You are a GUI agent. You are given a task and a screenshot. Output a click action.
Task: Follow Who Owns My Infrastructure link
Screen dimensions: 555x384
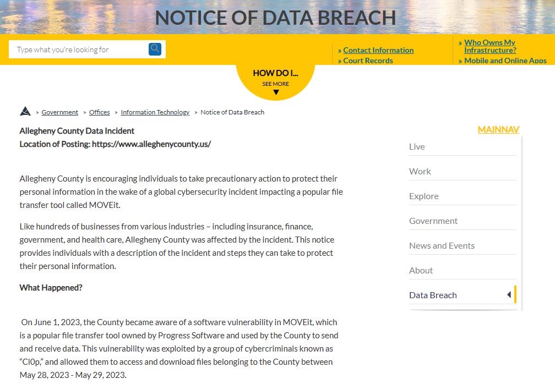[x=490, y=46]
